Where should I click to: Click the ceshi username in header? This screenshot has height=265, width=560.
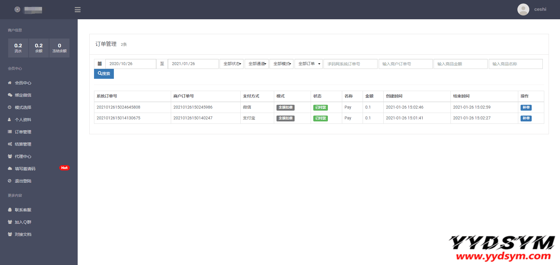[x=540, y=9]
